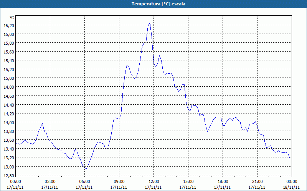
Task: Select the 15,80 y-axis label
Action: coord(9,43)
